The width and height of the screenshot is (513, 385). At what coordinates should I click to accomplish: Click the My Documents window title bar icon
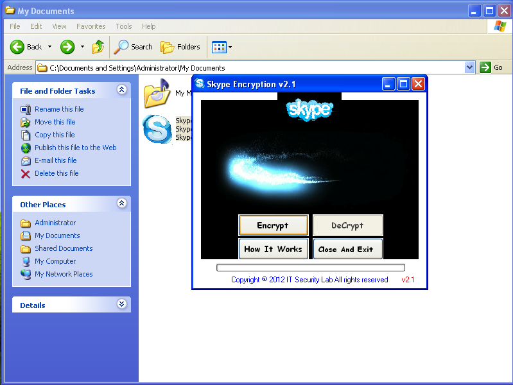[x=10, y=10]
